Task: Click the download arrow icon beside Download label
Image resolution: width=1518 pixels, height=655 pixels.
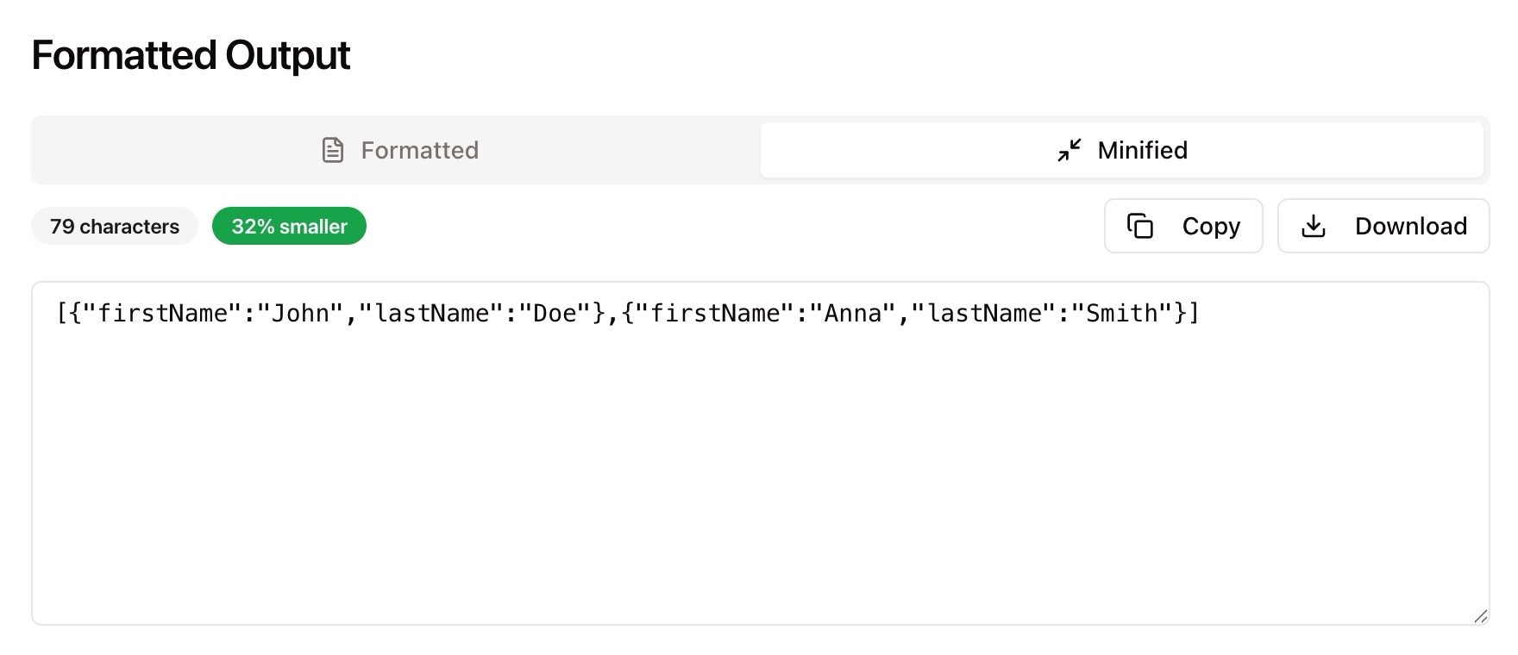Action: [x=1314, y=226]
